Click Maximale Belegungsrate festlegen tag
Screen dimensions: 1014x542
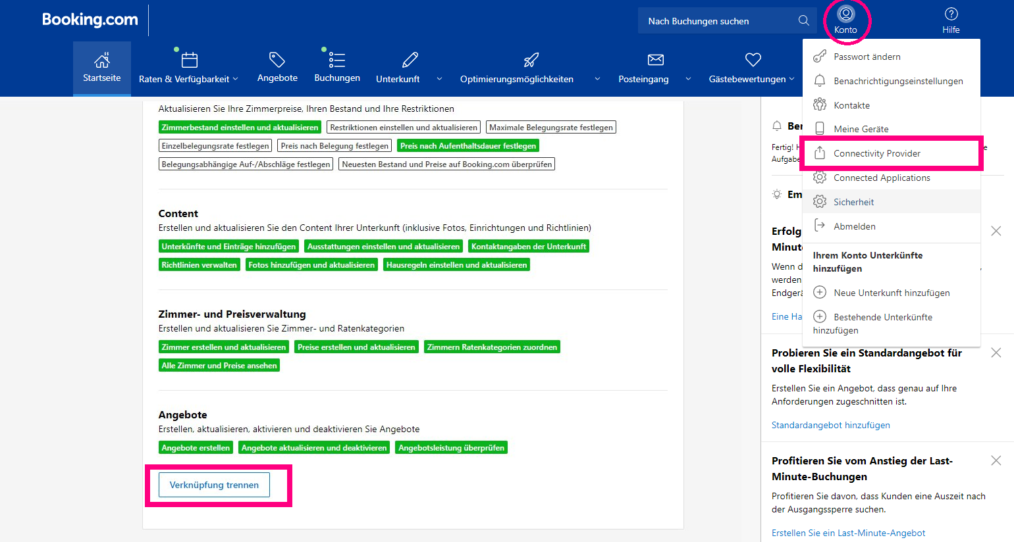point(551,128)
